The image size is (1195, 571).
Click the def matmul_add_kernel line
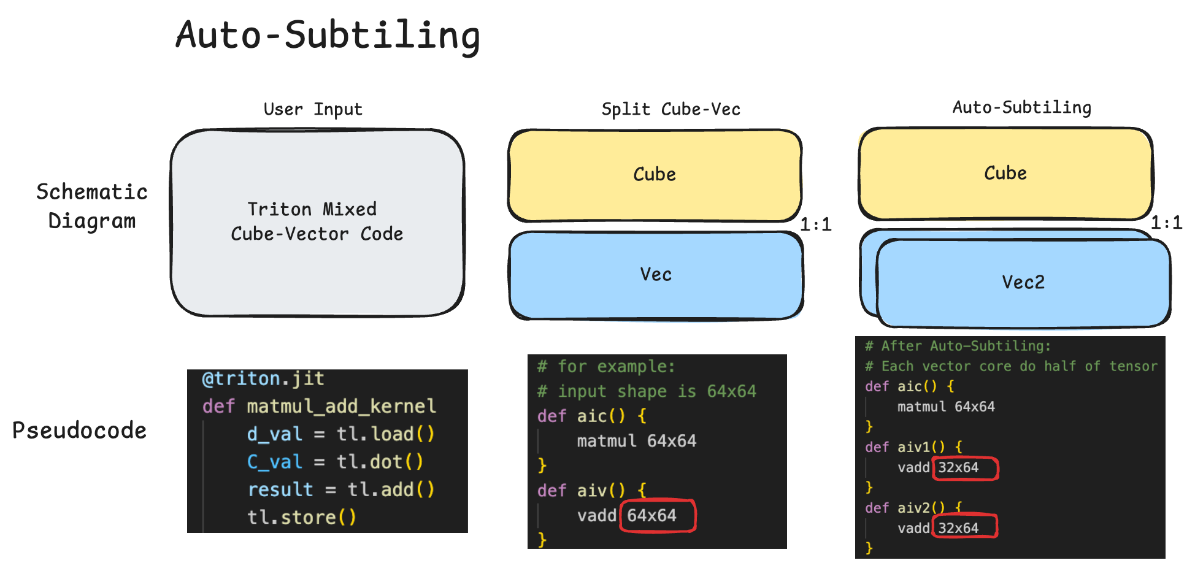tap(319, 407)
